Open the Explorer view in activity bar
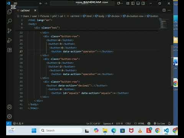The image size is (184, 138). point(9,12)
